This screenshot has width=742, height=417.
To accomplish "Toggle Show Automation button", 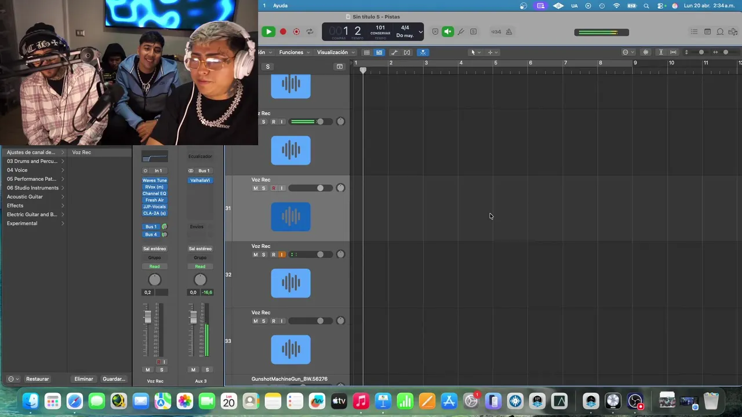I will [394, 52].
